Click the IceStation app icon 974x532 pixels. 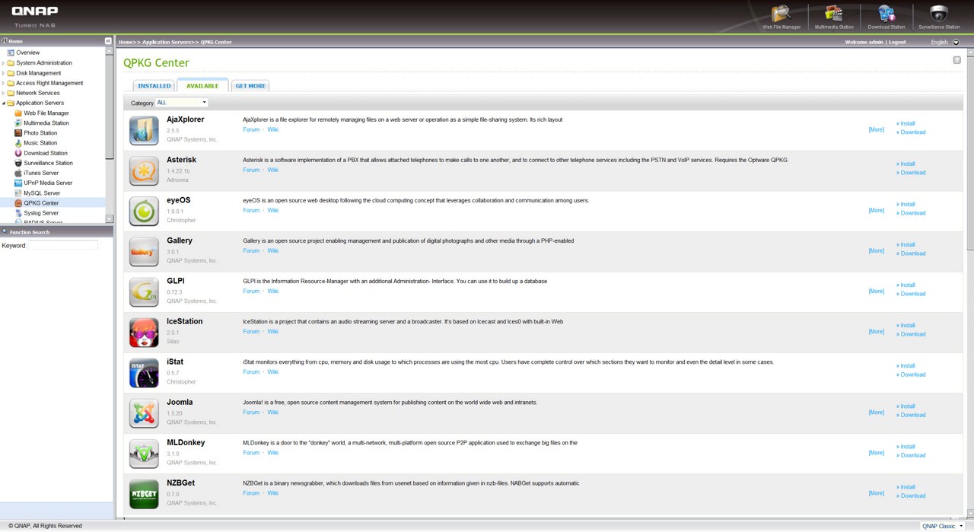pyautogui.click(x=144, y=332)
